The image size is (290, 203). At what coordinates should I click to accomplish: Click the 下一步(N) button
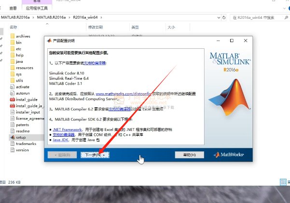pos(95,155)
